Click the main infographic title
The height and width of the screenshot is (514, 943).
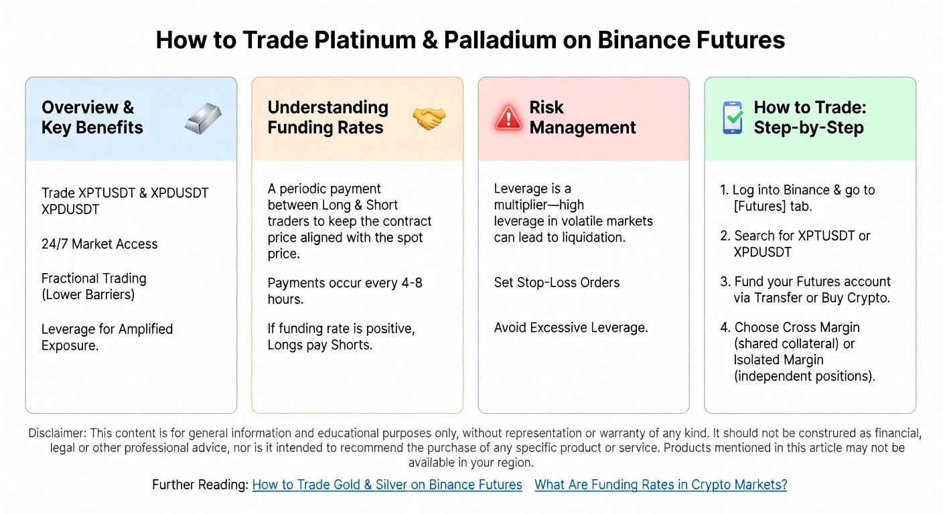(470, 40)
